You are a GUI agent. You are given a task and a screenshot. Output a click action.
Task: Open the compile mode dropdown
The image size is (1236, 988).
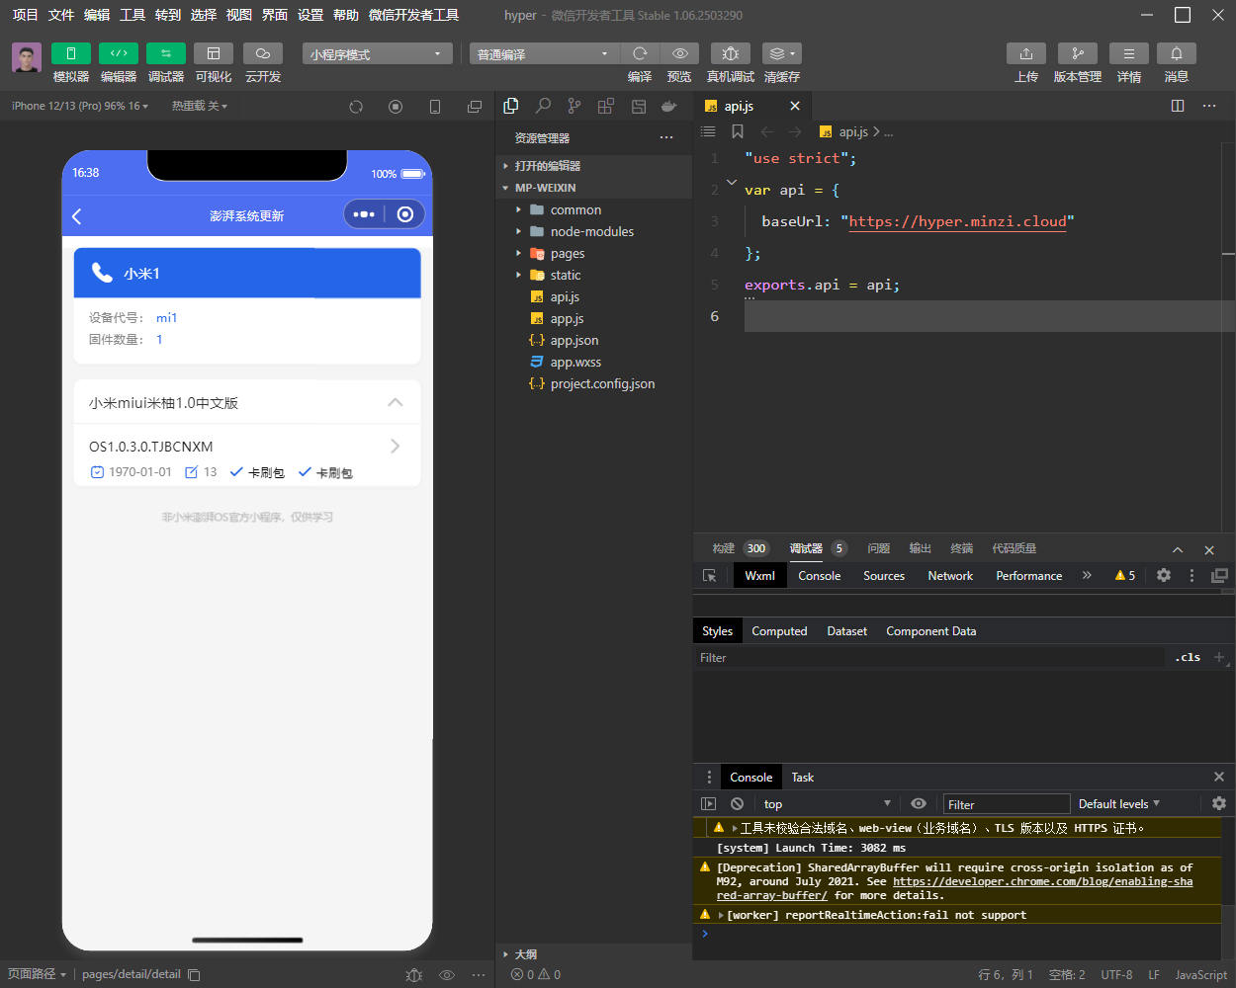click(x=544, y=53)
